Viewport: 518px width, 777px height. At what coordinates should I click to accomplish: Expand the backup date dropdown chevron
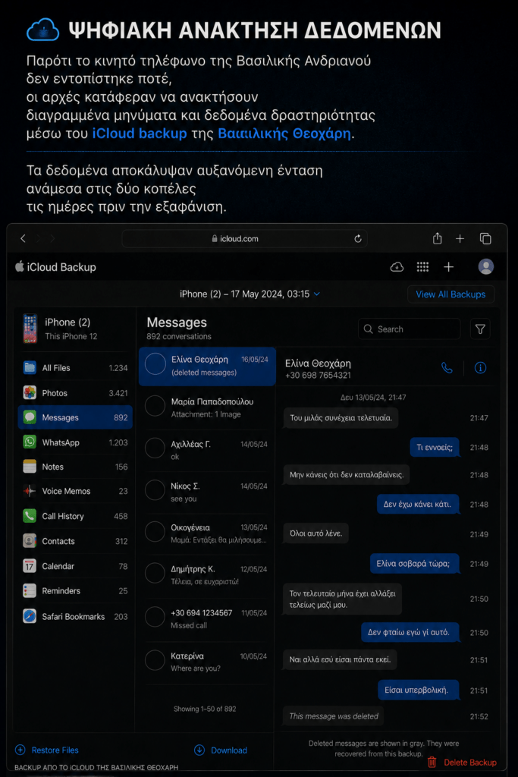(x=317, y=294)
